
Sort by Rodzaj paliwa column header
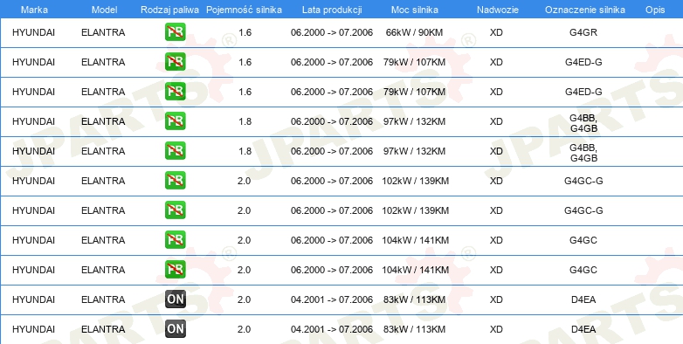[x=170, y=10]
